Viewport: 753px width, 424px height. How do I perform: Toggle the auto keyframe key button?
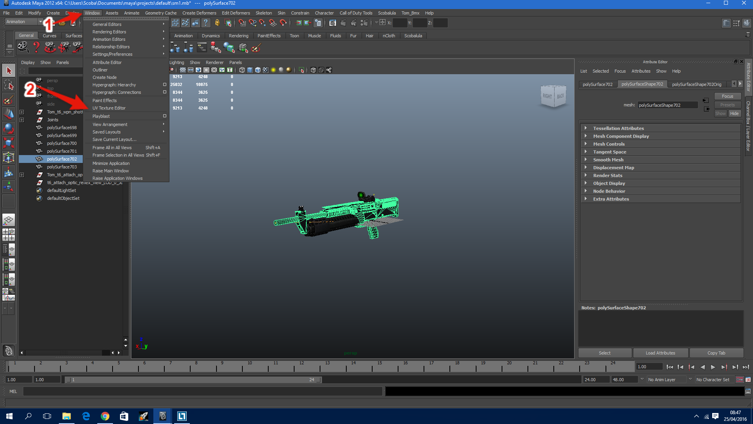pos(740,380)
